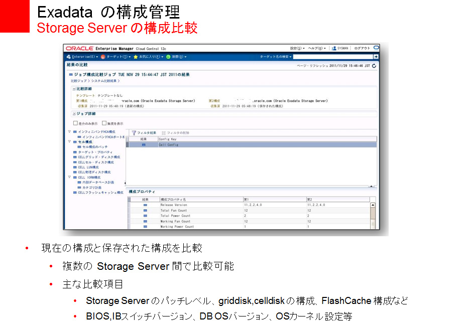Click the お気に入り star icon
Image resolution: width=464 pixels, height=321 pixels.
pos(136,57)
